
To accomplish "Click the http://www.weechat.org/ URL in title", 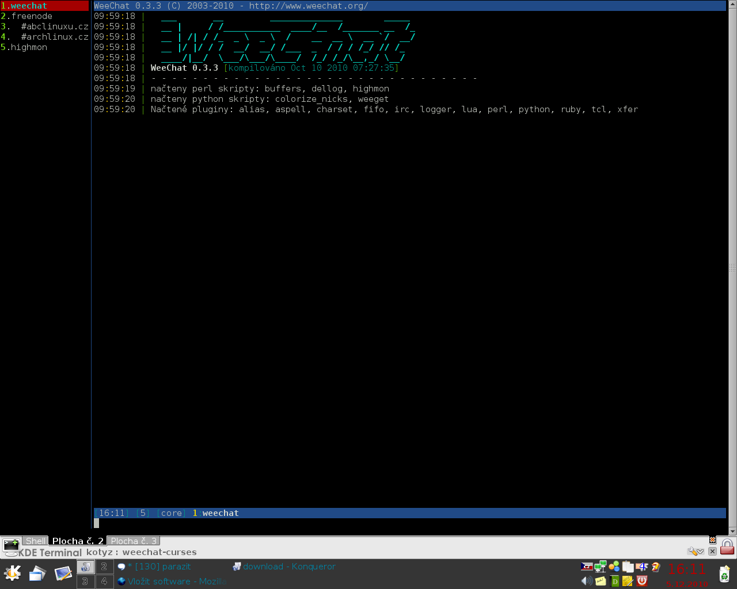I will (x=309, y=6).
